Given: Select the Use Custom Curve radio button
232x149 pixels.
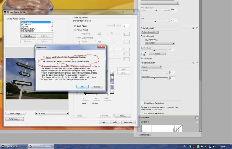Looking at the screenshot, I should tap(77, 38).
